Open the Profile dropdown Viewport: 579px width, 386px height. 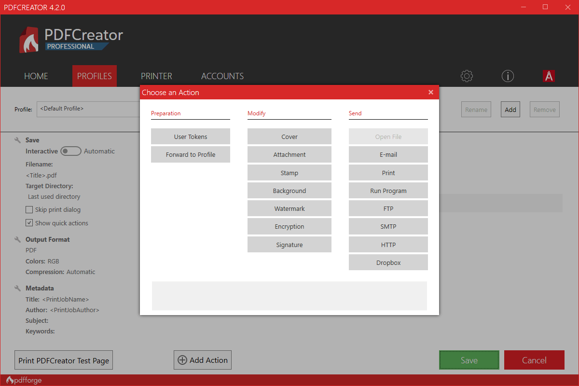(88, 109)
